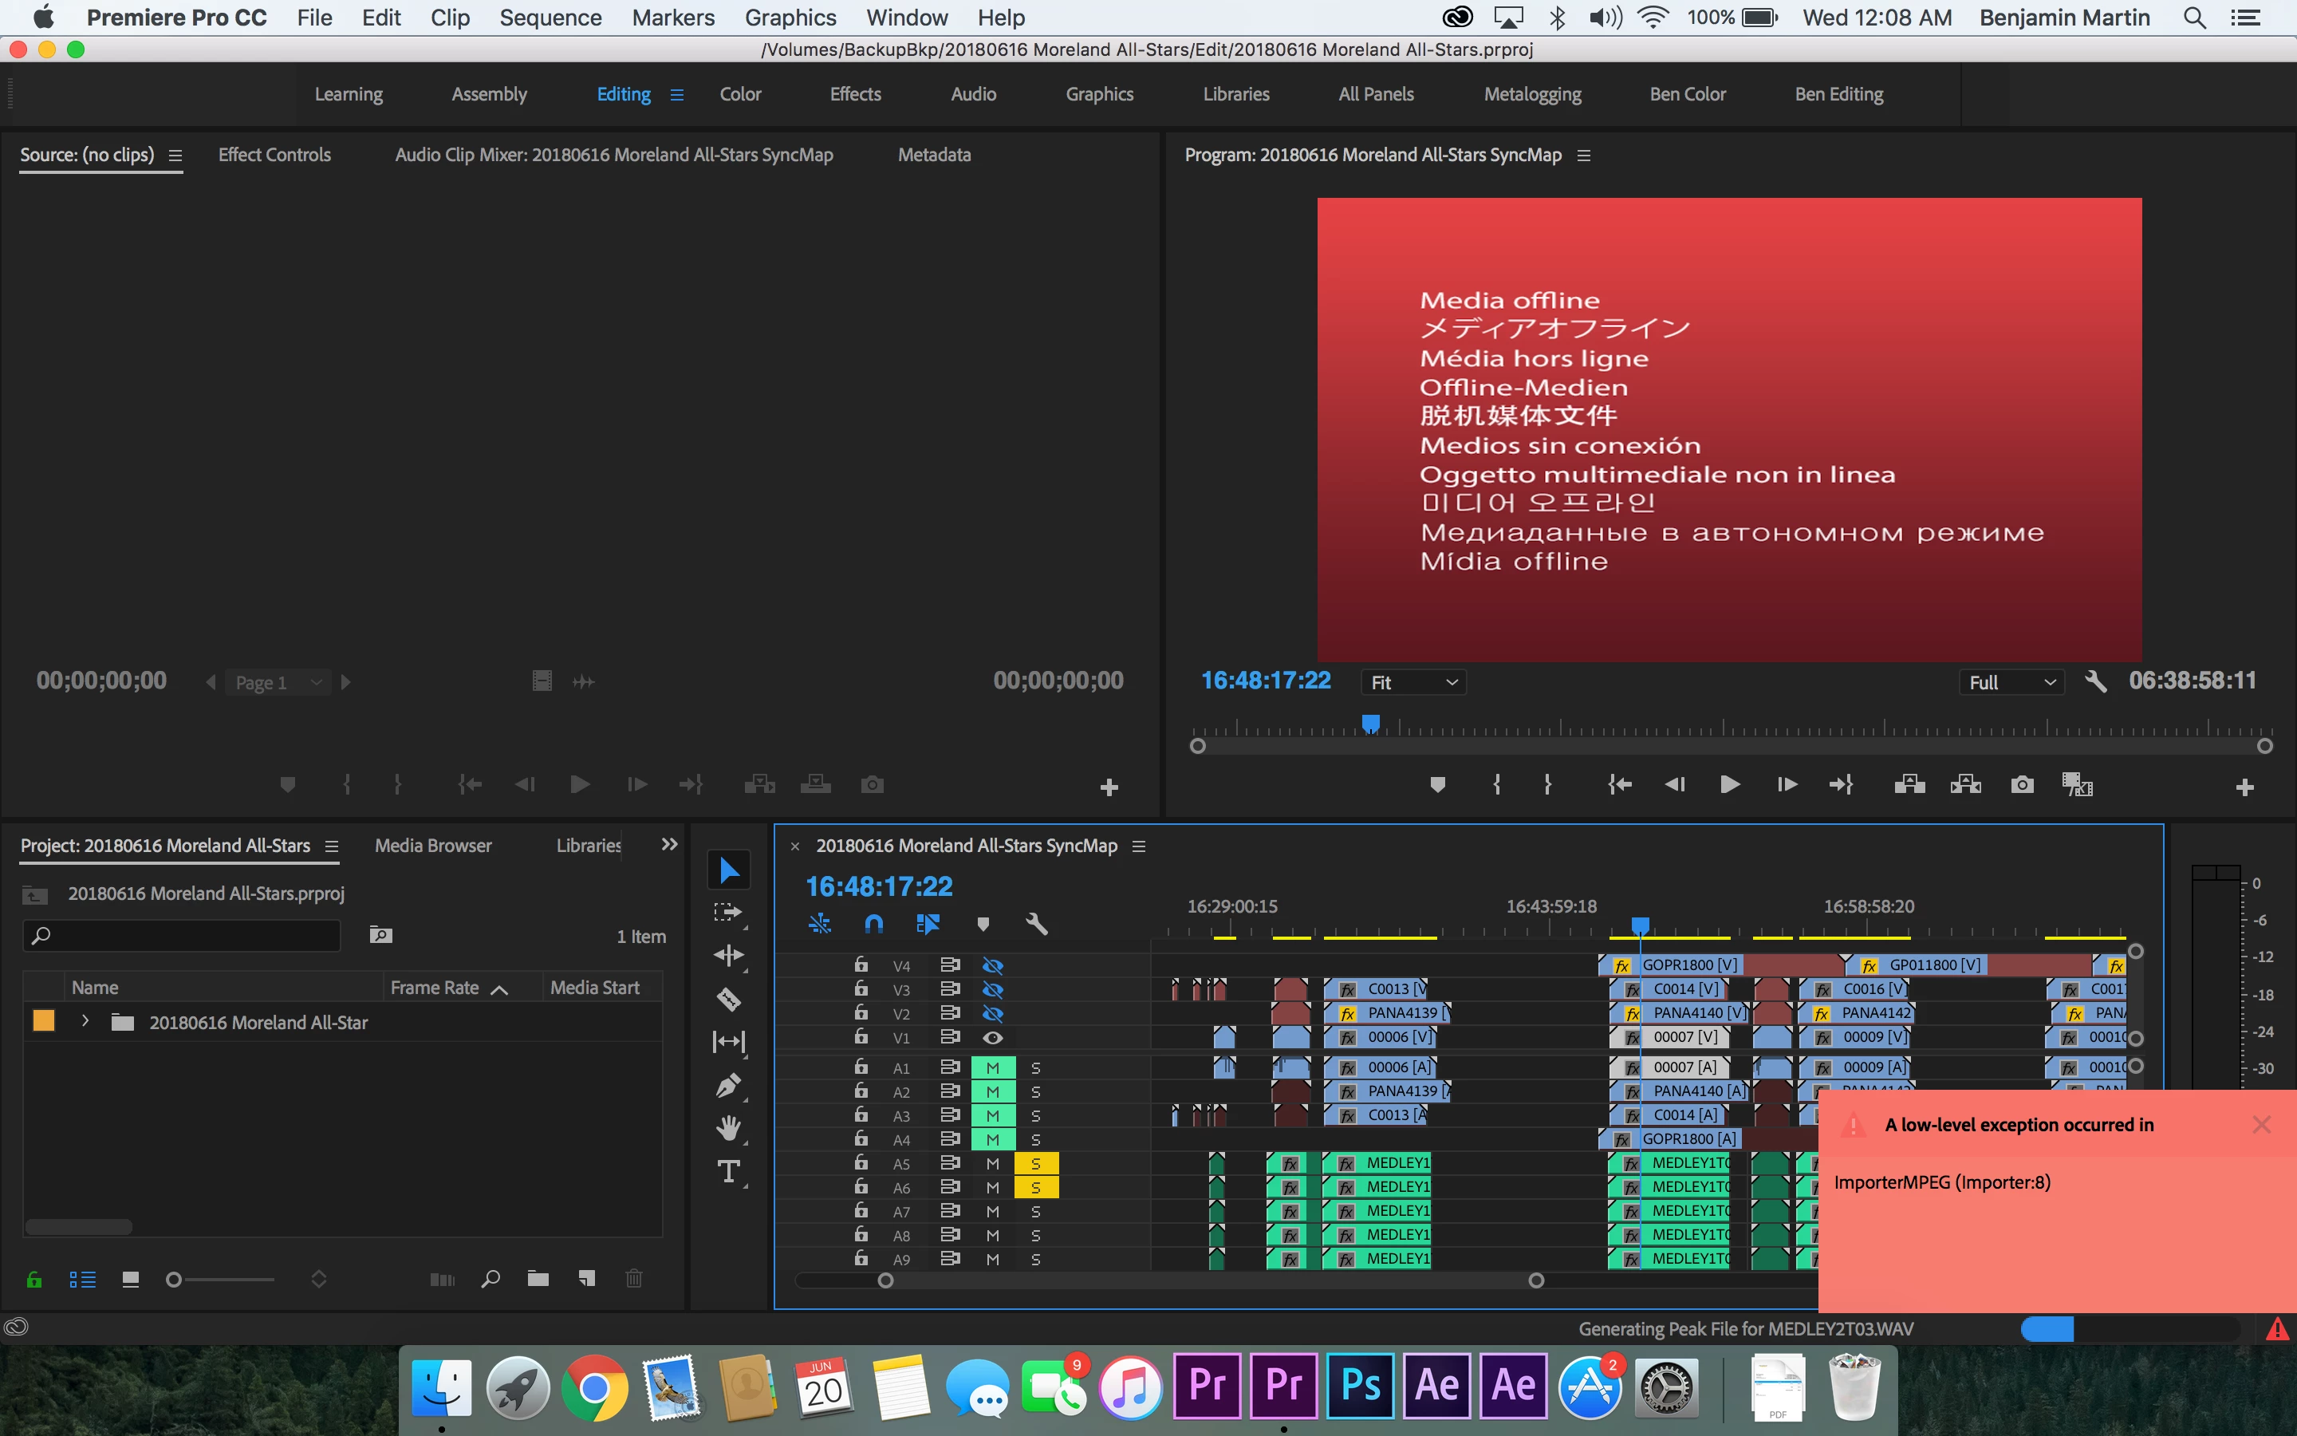Disable solo on track A5
Image resolution: width=2297 pixels, height=1436 pixels.
(x=1035, y=1163)
